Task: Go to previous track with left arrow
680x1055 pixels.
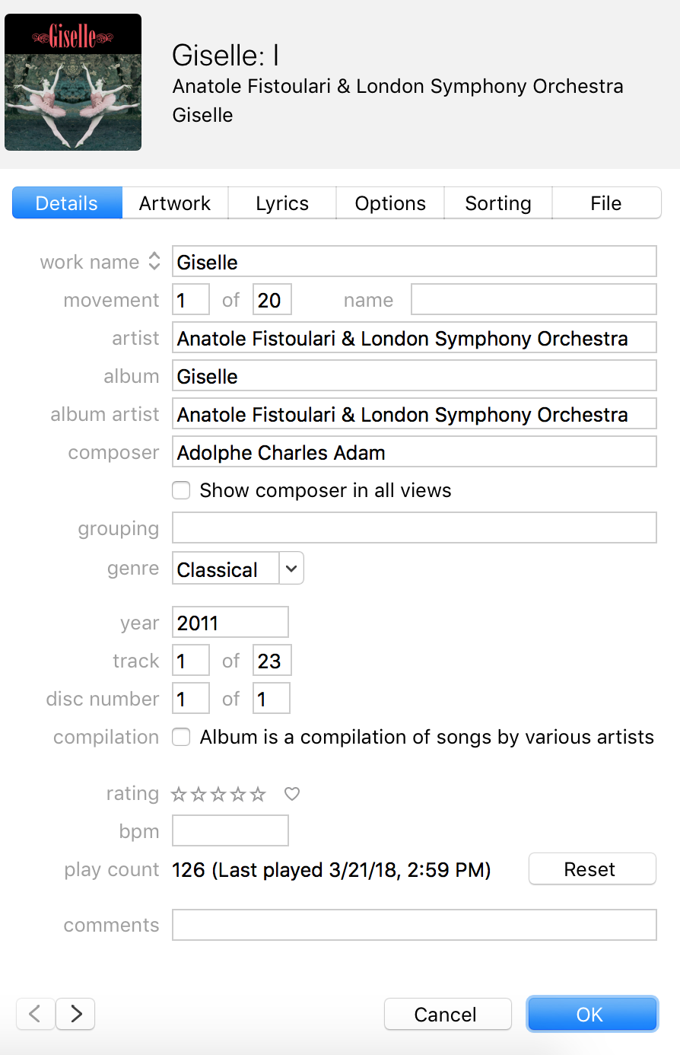Action: [35, 1014]
